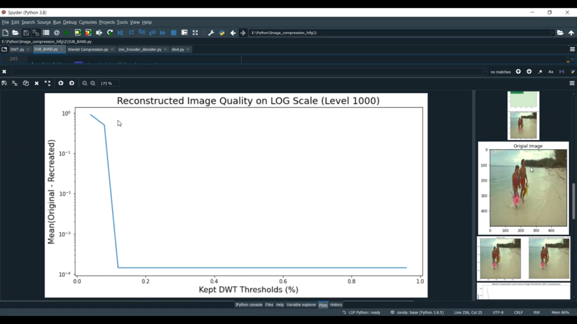Continue execution until next breakpoint
The image size is (577, 324).
163,33
